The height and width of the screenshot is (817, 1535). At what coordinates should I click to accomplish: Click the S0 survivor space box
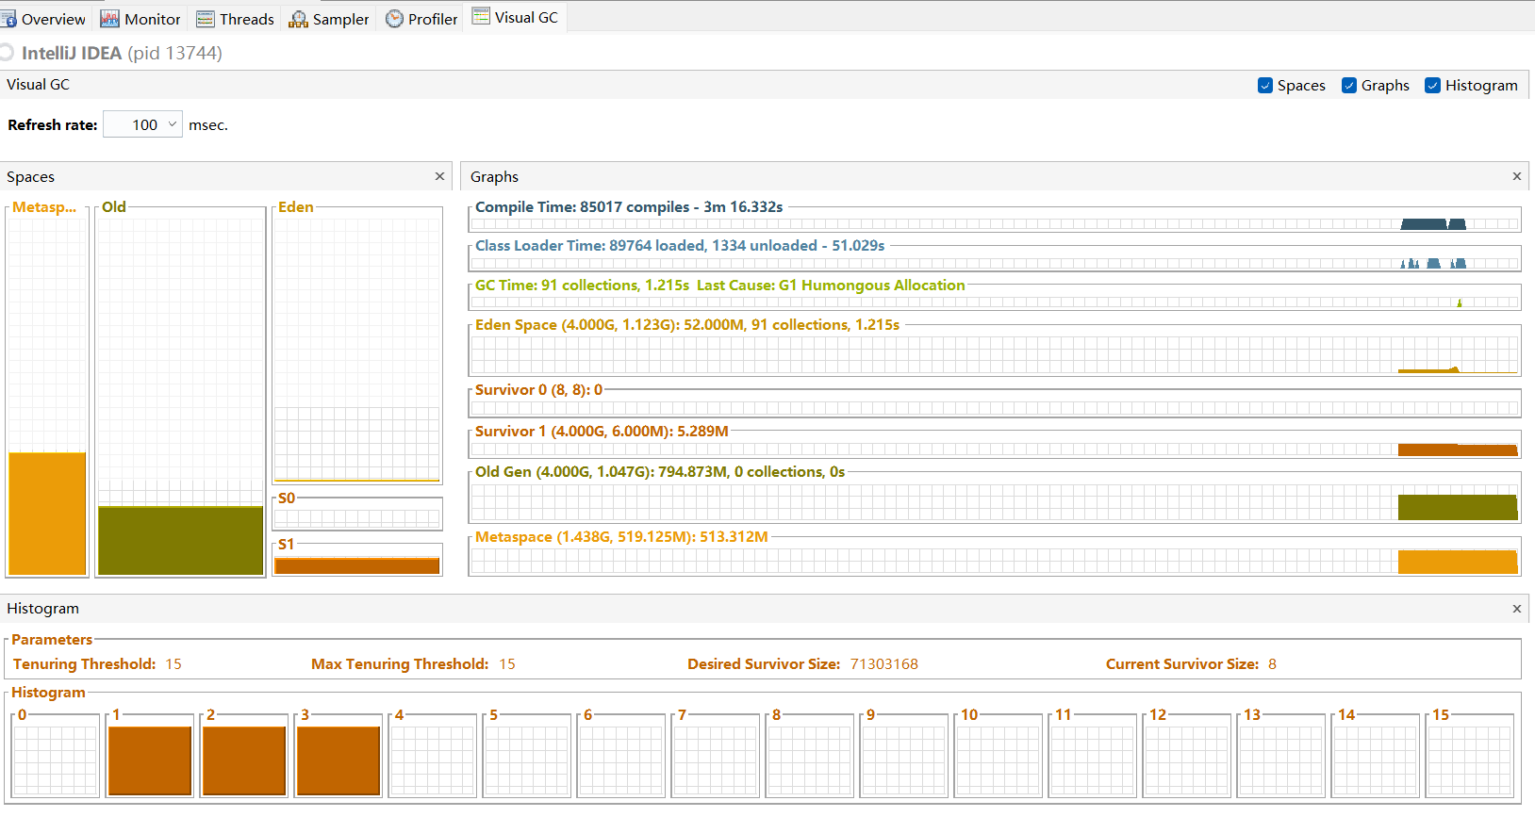tap(357, 517)
